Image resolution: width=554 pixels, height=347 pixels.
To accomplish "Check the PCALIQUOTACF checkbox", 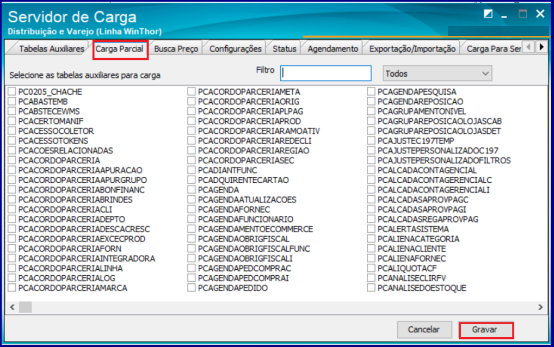I will (371, 268).
